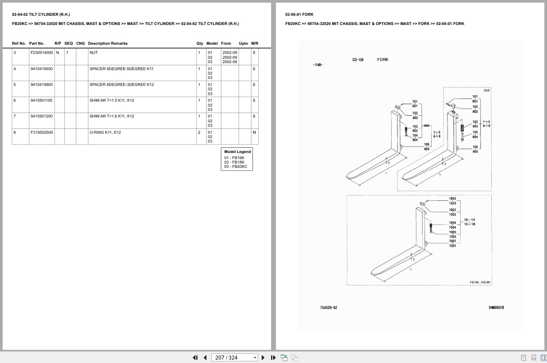The height and width of the screenshot is (363, 547).
Task: Click the NUT description cell
Action: [x=142, y=57]
